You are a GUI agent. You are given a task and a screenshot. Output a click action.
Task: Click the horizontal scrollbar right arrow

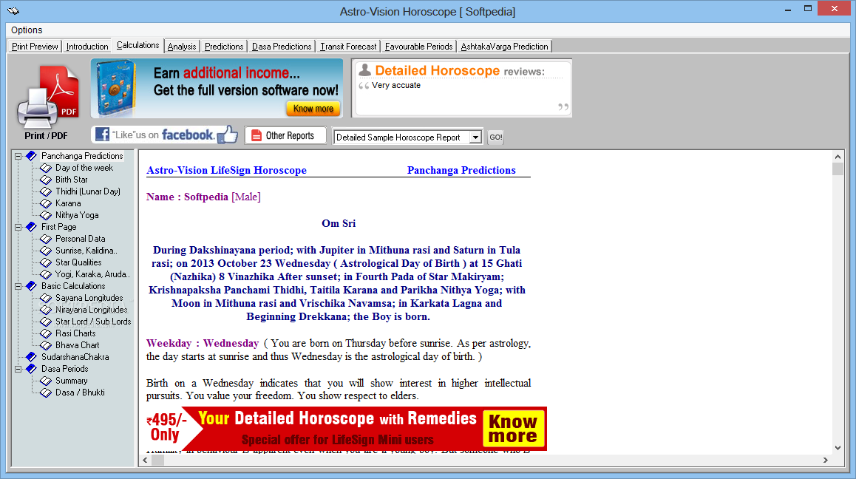coord(826,461)
